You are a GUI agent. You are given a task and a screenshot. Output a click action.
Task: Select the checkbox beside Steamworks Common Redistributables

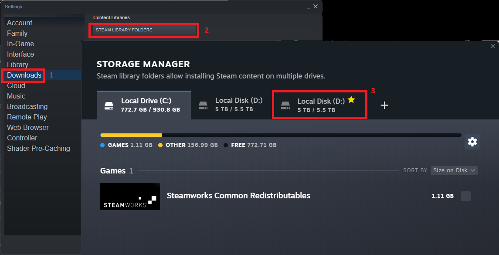(466, 196)
